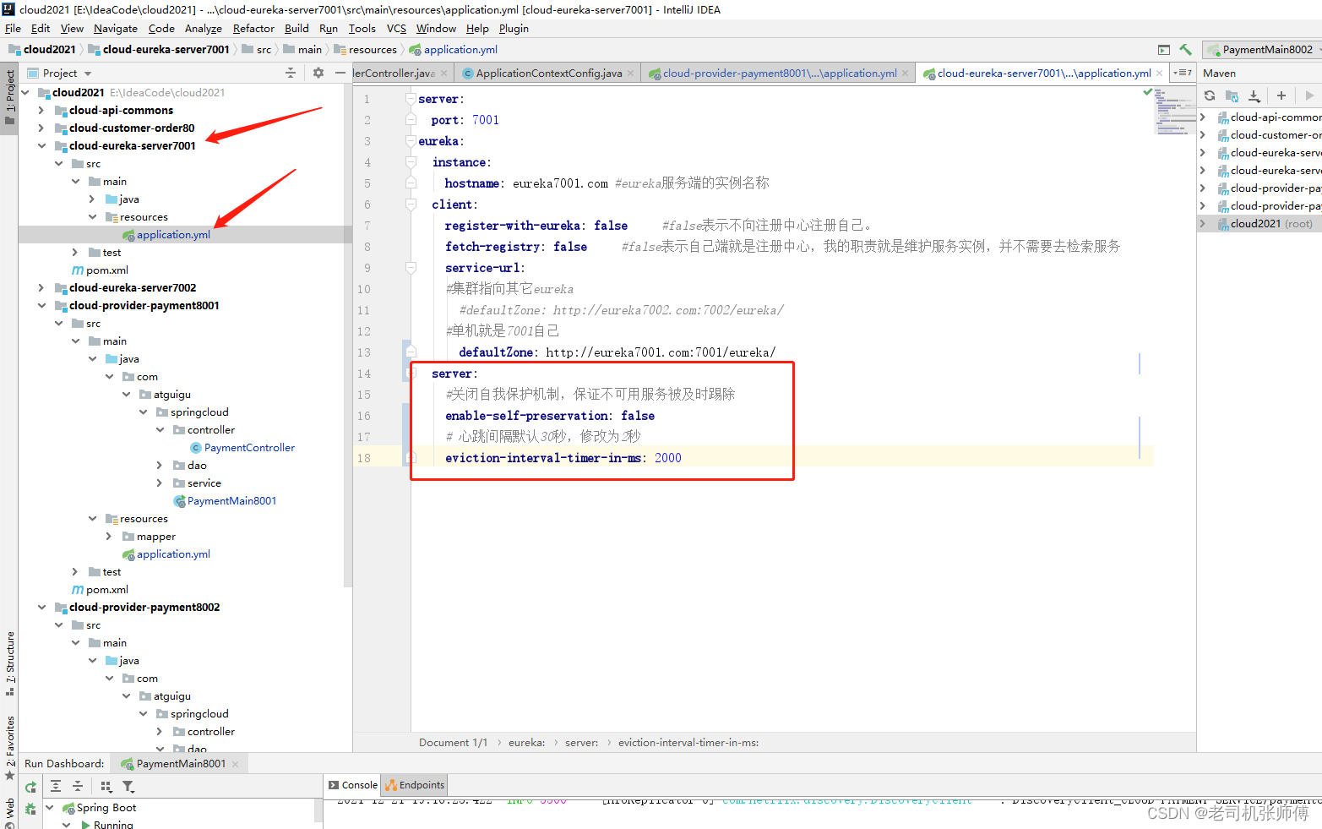Click the debug bug icon in Run Dashboard

30,809
